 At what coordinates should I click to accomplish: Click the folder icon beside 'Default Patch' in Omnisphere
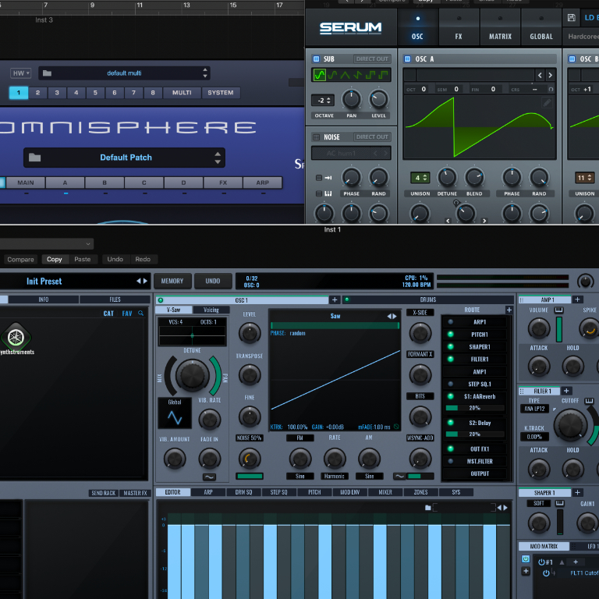(x=35, y=158)
